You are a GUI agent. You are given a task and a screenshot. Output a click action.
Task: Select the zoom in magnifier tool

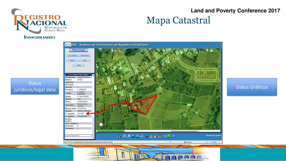pyautogui.click(x=124, y=136)
